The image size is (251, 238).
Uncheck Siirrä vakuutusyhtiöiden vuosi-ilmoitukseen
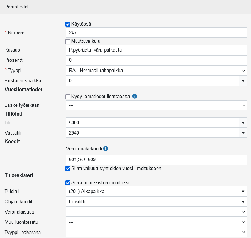click(x=68, y=169)
